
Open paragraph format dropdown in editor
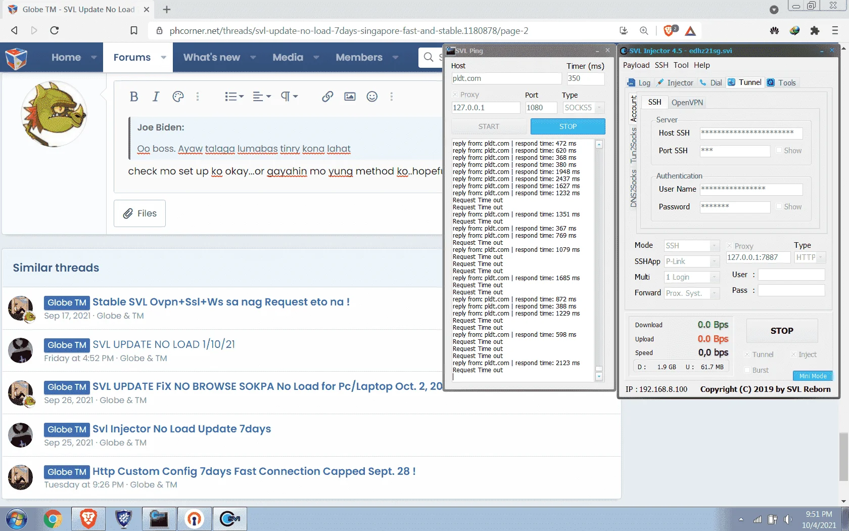(289, 97)
